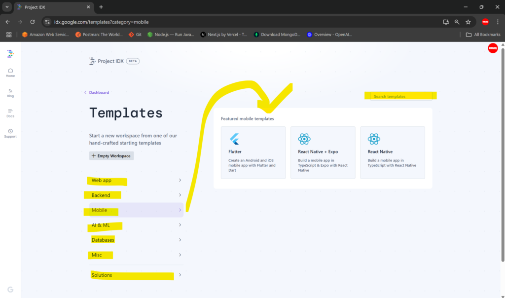
Task: Open Chrome profile avatar in toolbar
Action: pos(485,22)
